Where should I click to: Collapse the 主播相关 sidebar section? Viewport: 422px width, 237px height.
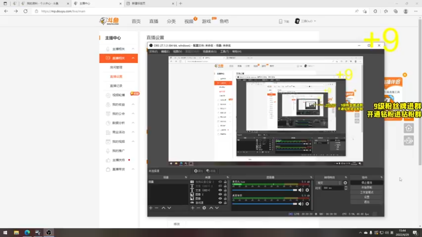[x=133, y=49]
